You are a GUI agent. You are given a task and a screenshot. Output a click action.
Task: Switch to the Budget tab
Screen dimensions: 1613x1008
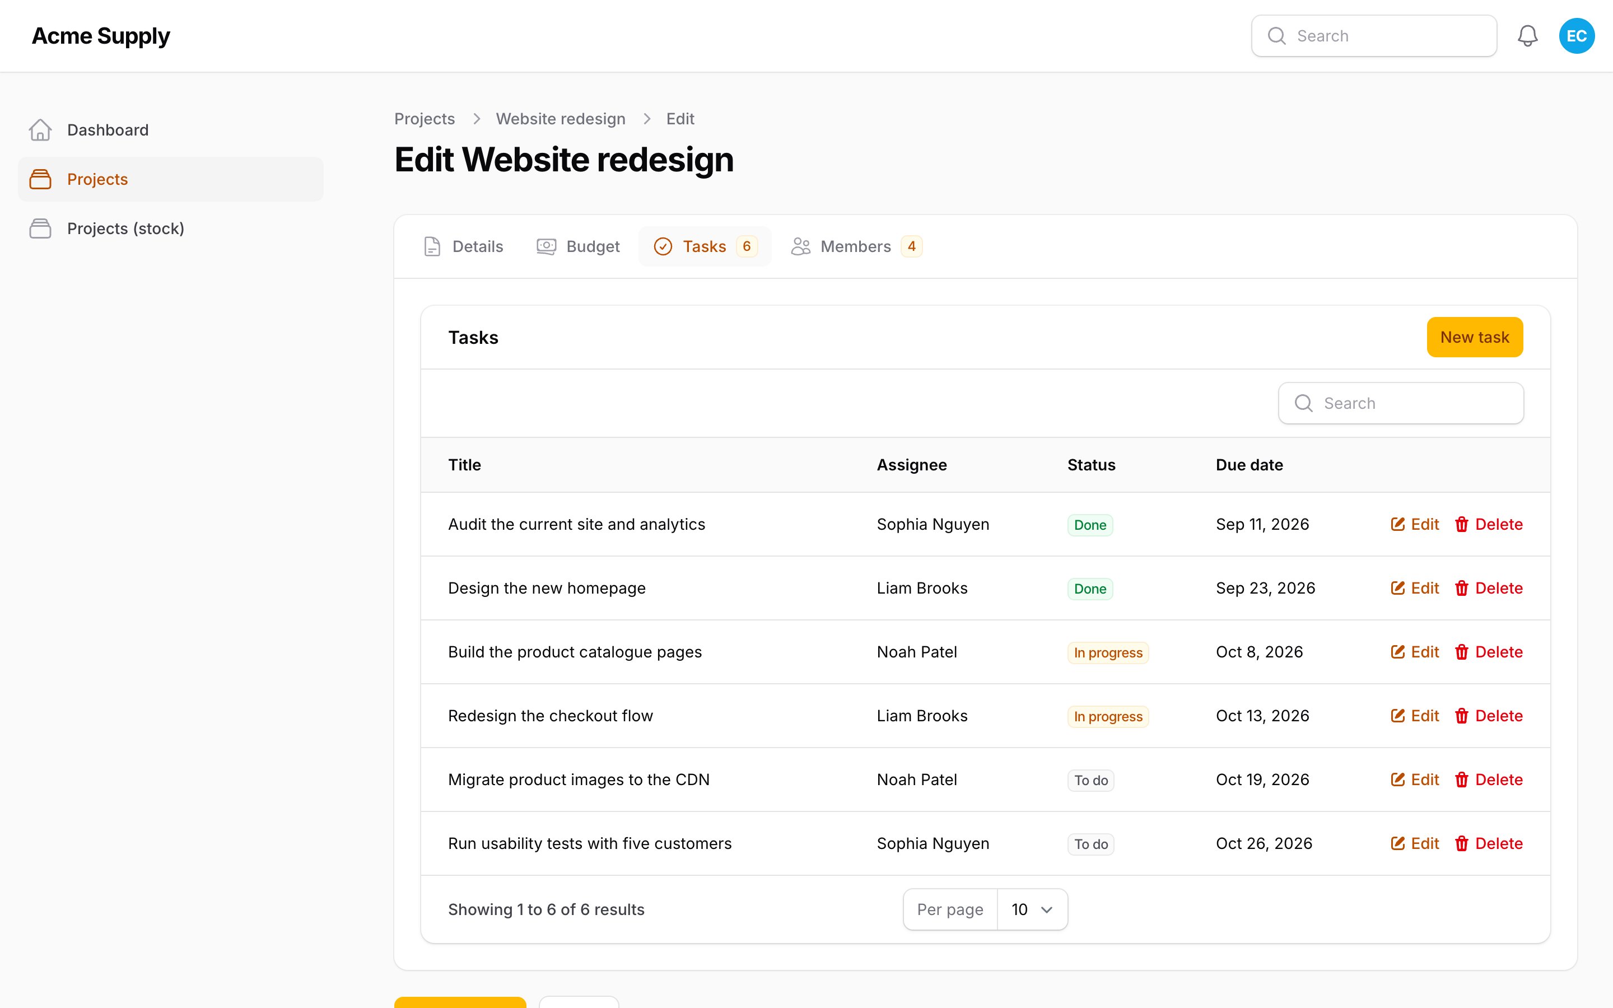[578, 246]
